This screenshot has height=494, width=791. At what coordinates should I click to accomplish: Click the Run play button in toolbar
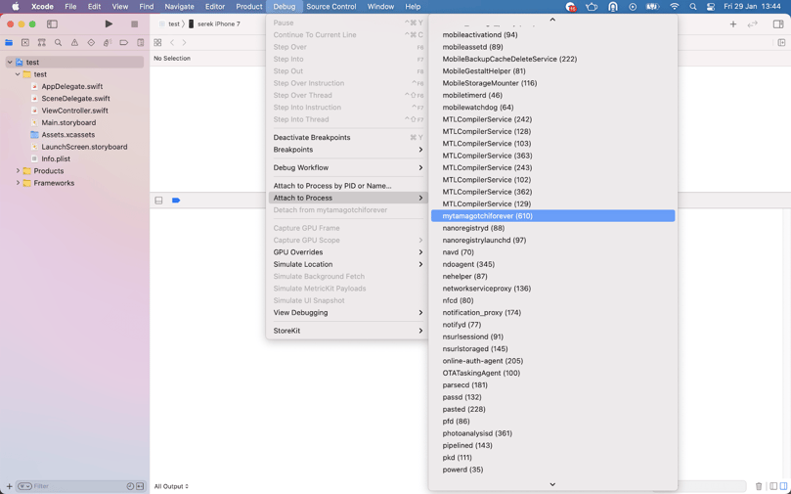(x=109, y=23)
